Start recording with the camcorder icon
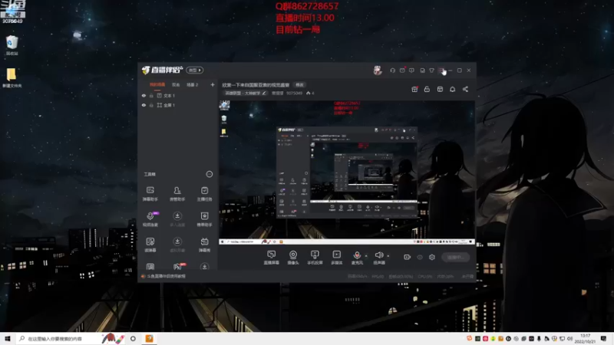This screenshot has width=614, height=345. click(408, 257)
